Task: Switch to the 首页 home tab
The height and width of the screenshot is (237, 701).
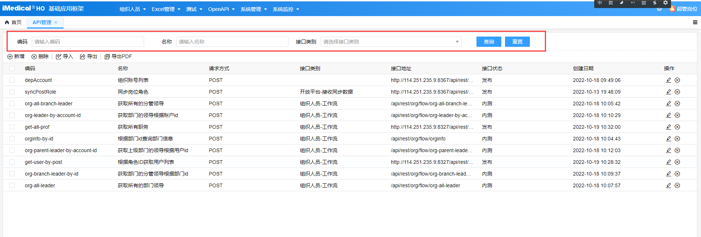Action: pyautogui.click(x=13, y=22)
